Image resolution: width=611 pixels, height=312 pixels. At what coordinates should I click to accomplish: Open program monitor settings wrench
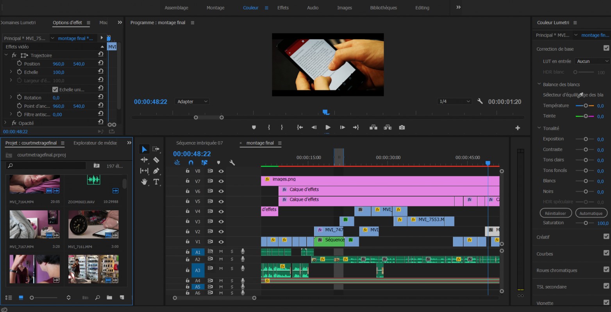[x=480, y=101]
